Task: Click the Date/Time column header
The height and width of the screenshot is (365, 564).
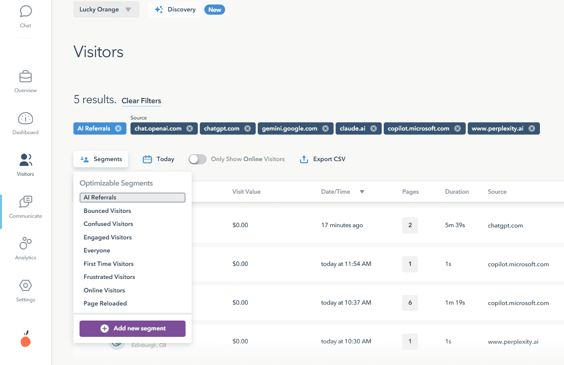Action: 335,192
